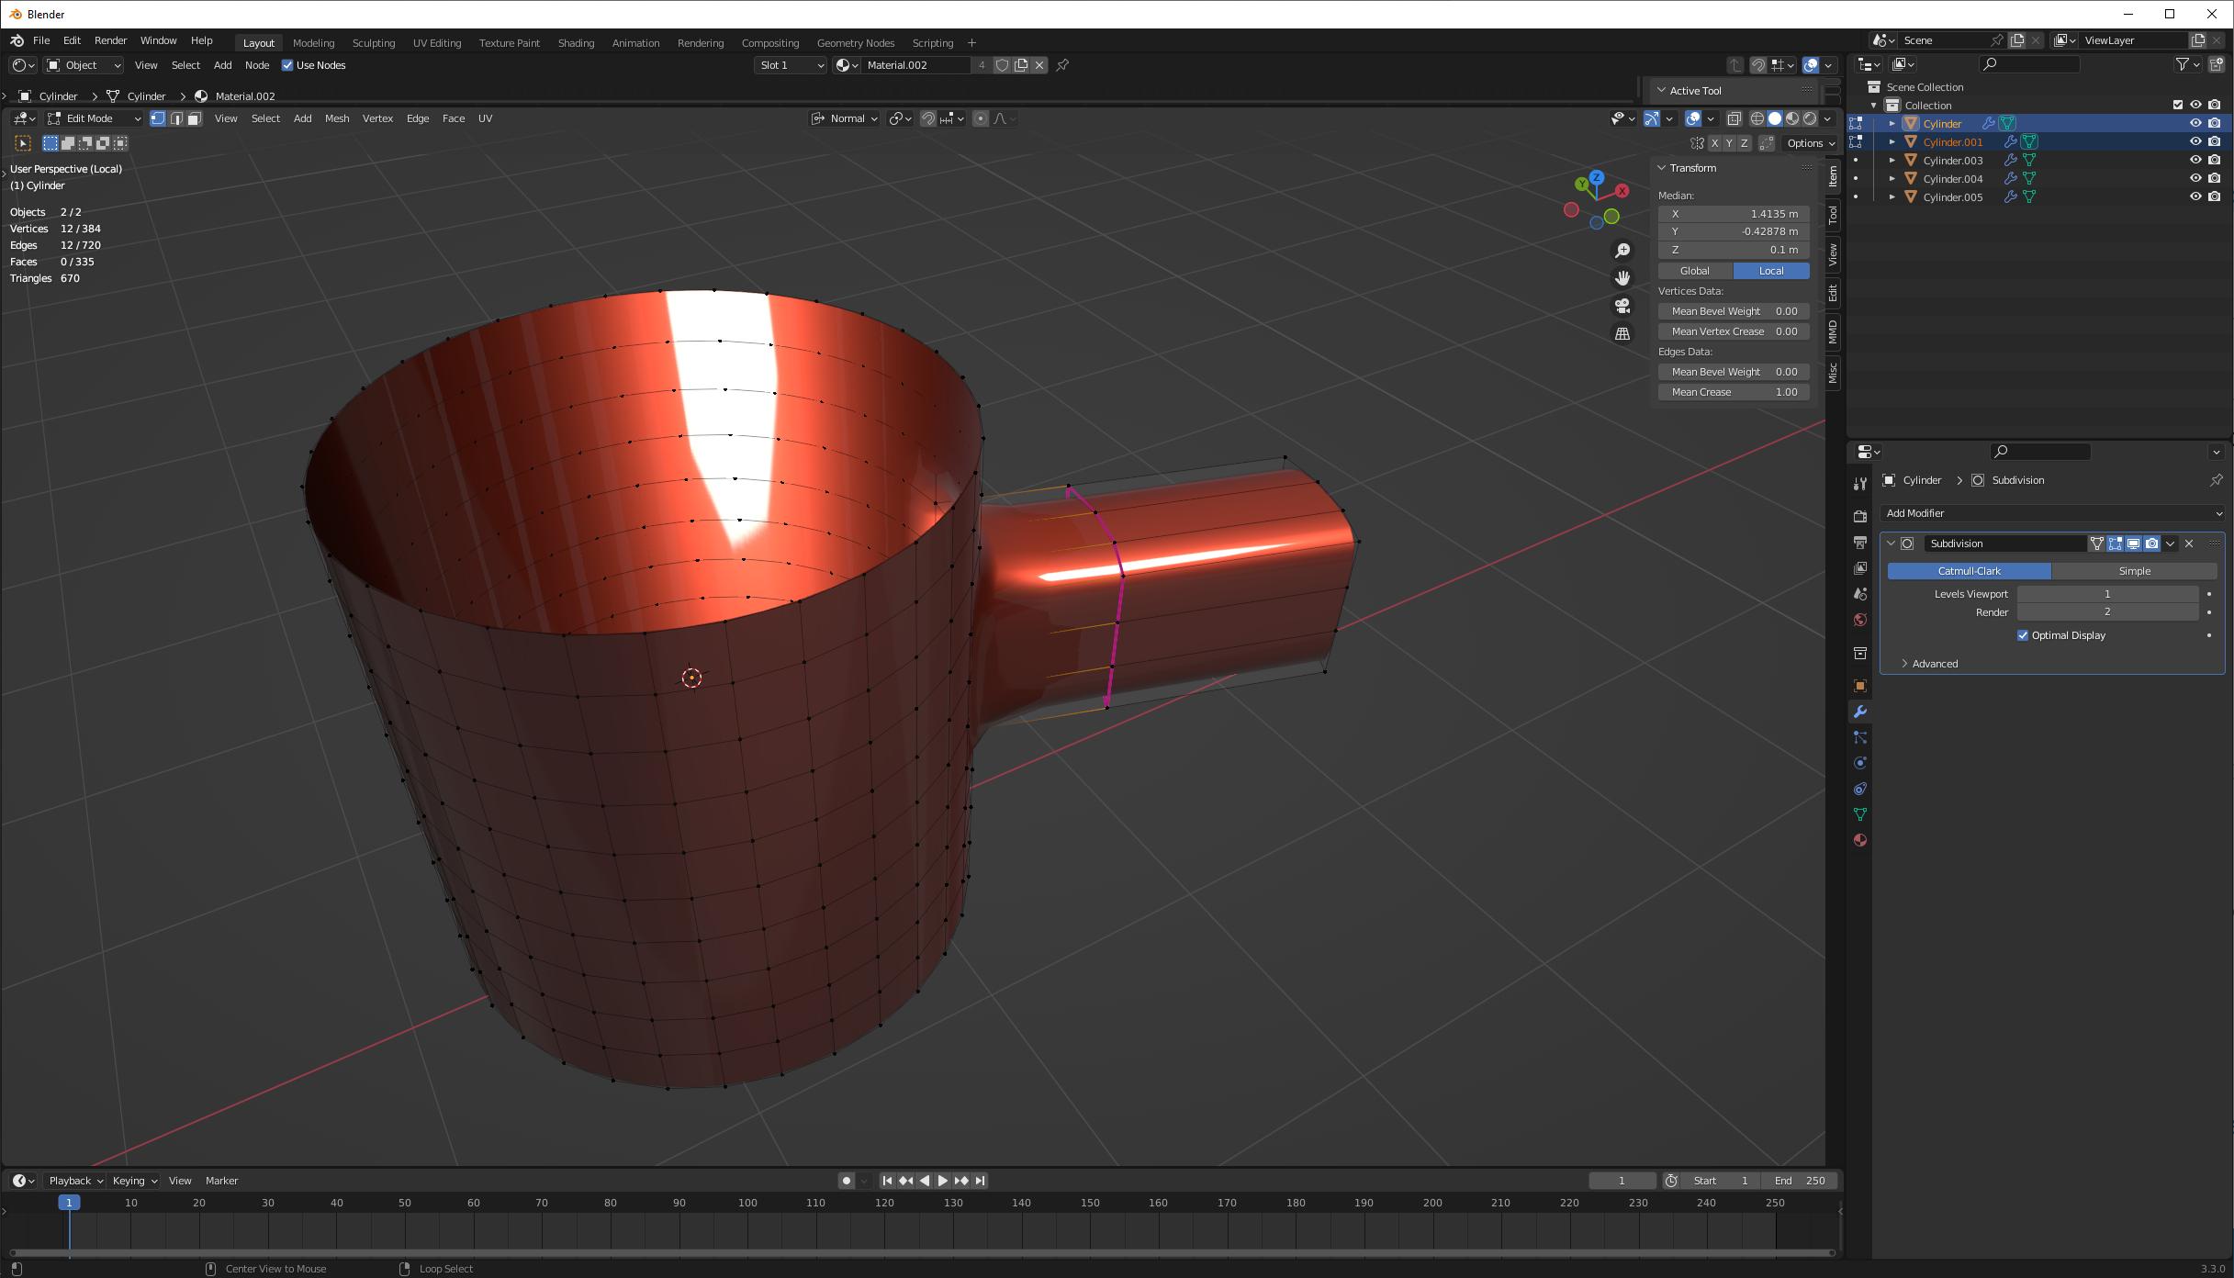Screen dimensions: 2234x1278
Task: Open the Material properties tab icon
Action: (x=1859, y=840)
